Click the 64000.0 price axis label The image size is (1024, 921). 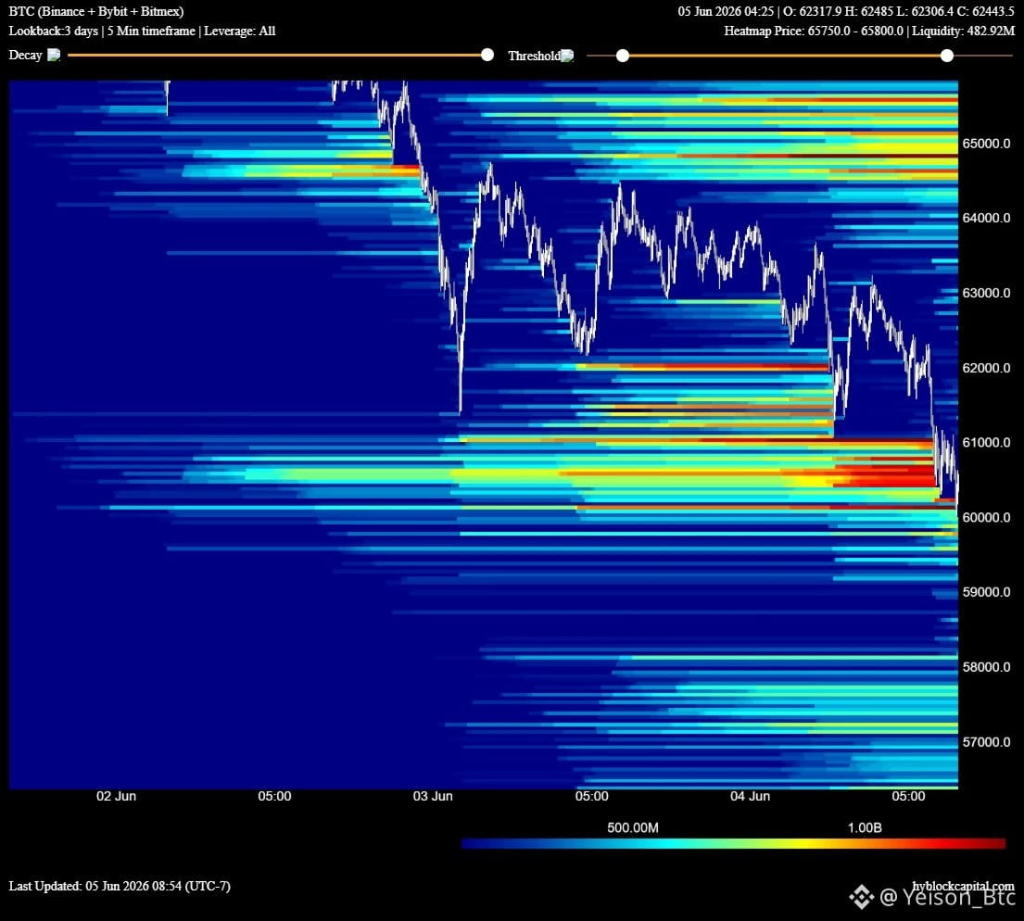tap(986, 218)
